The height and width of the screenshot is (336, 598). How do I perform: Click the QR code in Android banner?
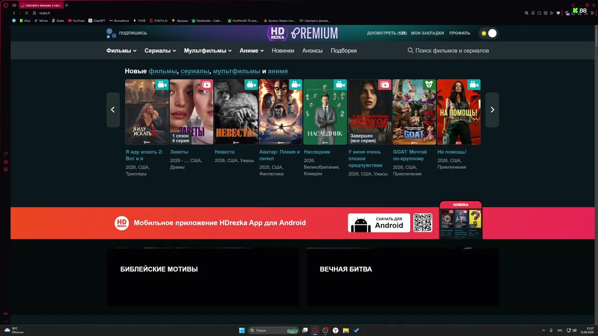423,223
